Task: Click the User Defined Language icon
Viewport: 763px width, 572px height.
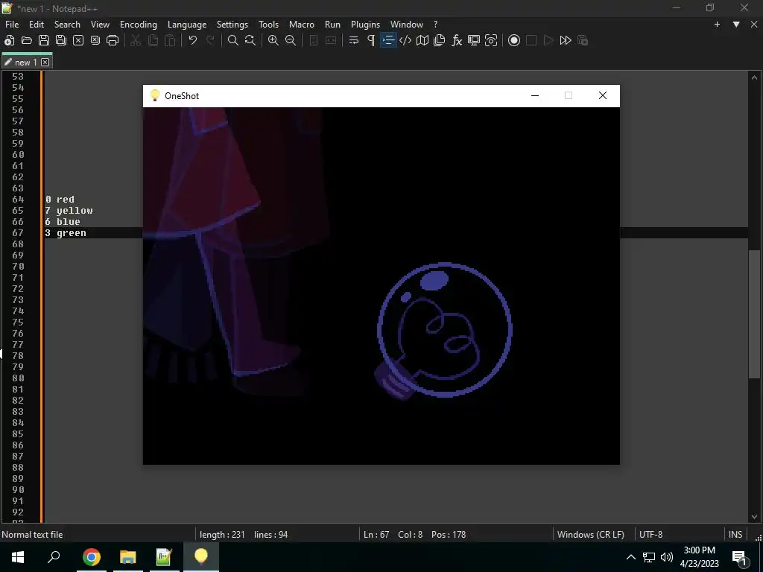Action: [x=405, y=40]
